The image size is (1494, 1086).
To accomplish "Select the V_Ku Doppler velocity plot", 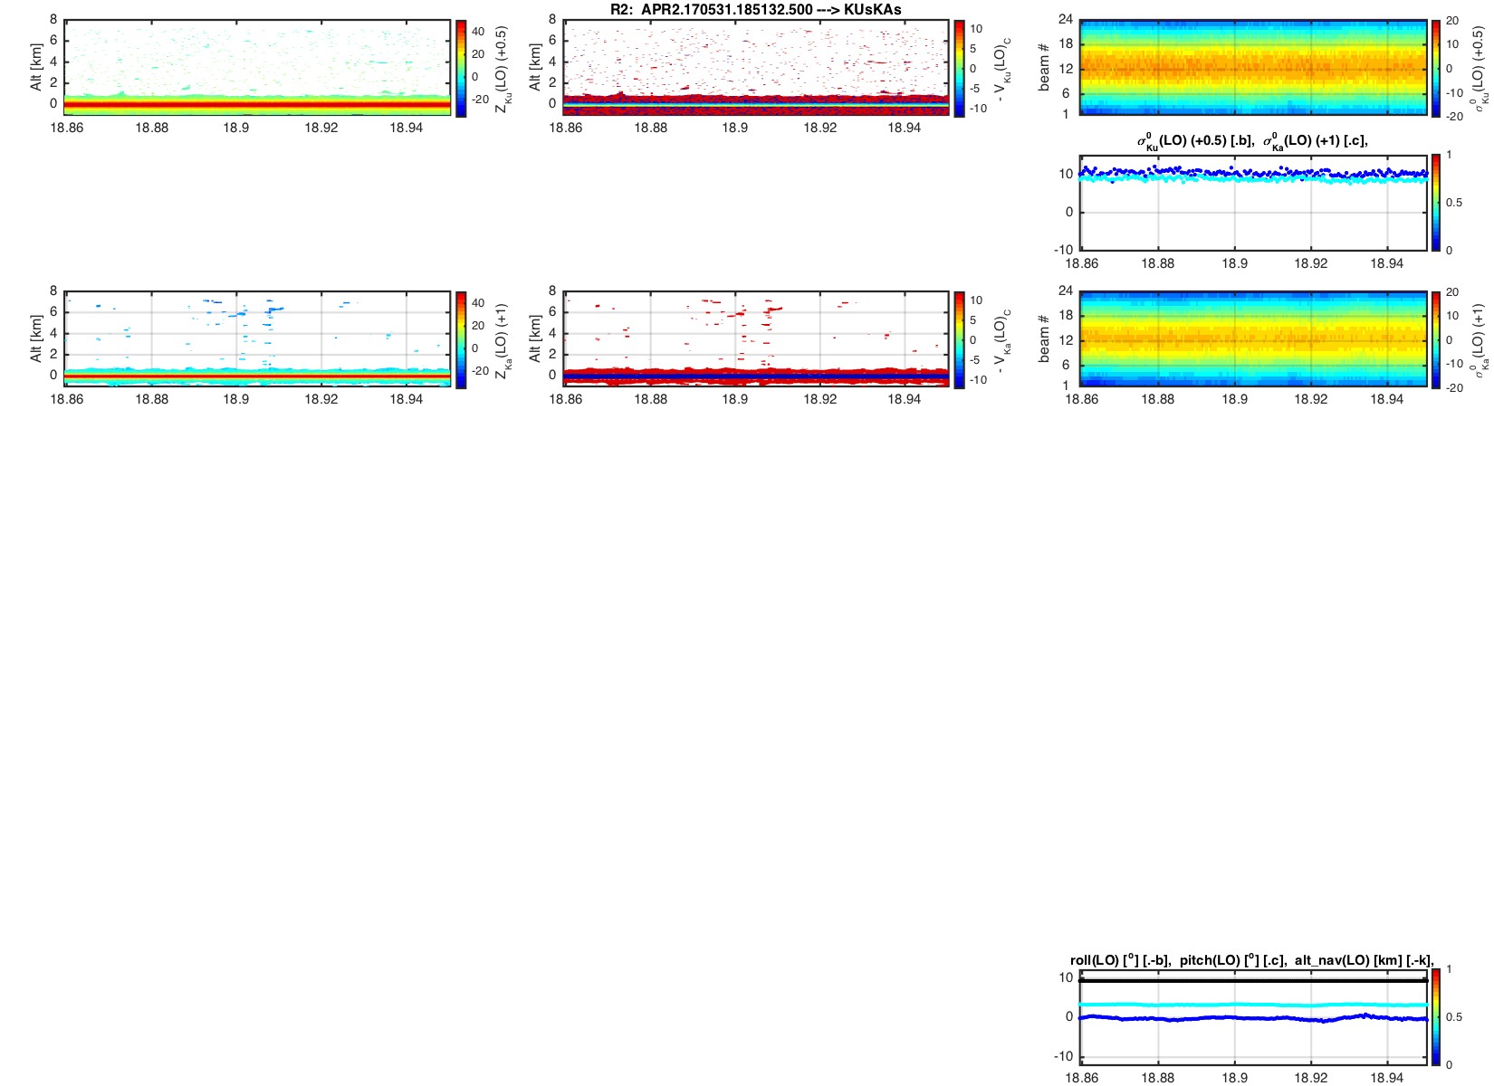I will (756, 68).
